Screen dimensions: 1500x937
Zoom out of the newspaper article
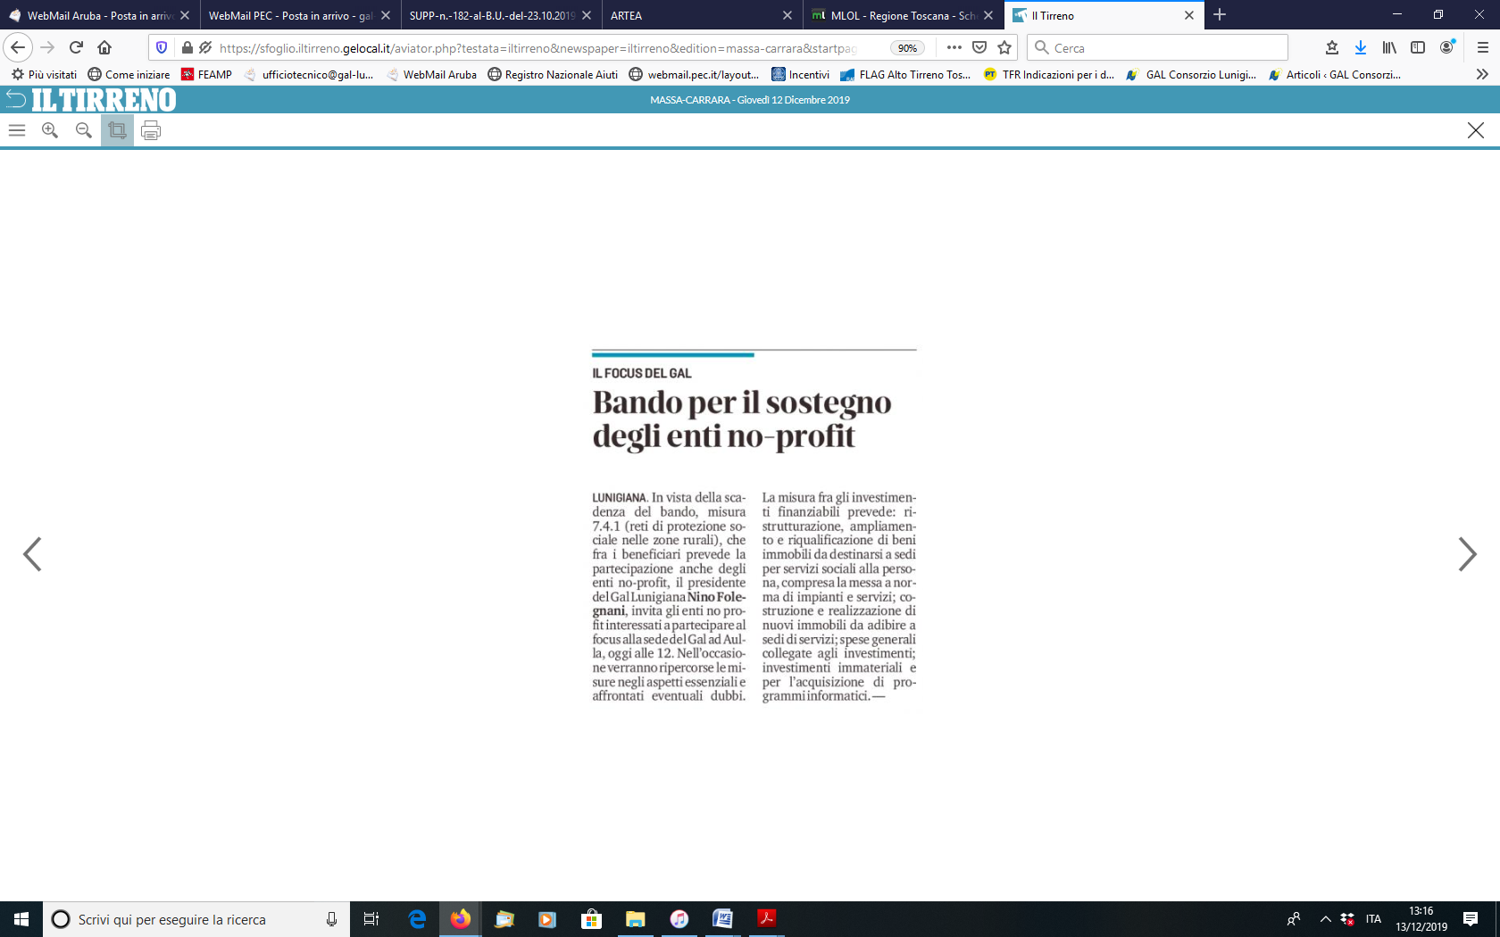point(84,130)
